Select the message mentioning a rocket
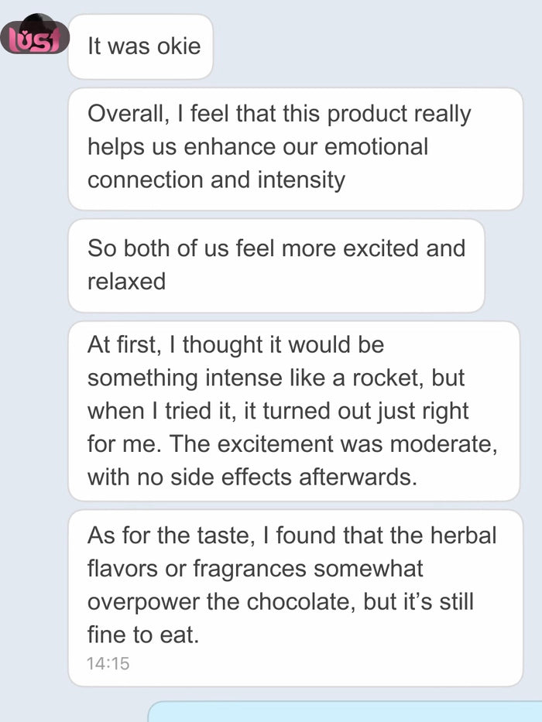The width and height of the screenshot is (542, 722). [293, 410]
